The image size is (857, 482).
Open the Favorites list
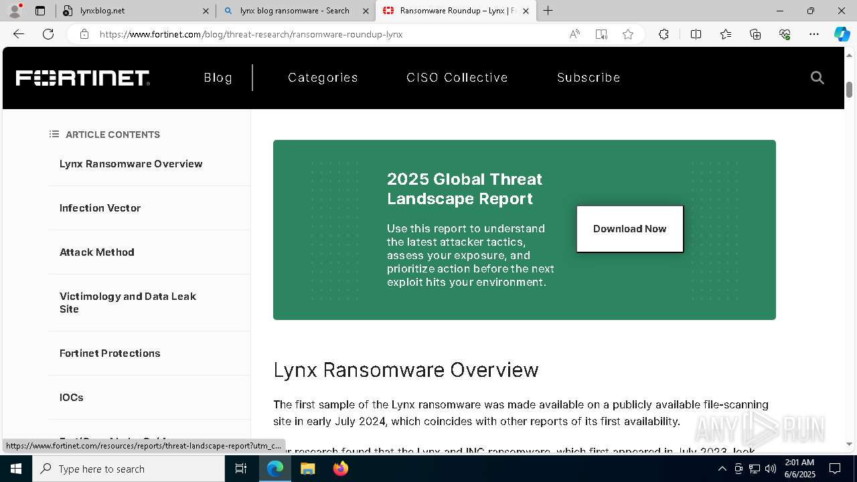tap(726, 34)
